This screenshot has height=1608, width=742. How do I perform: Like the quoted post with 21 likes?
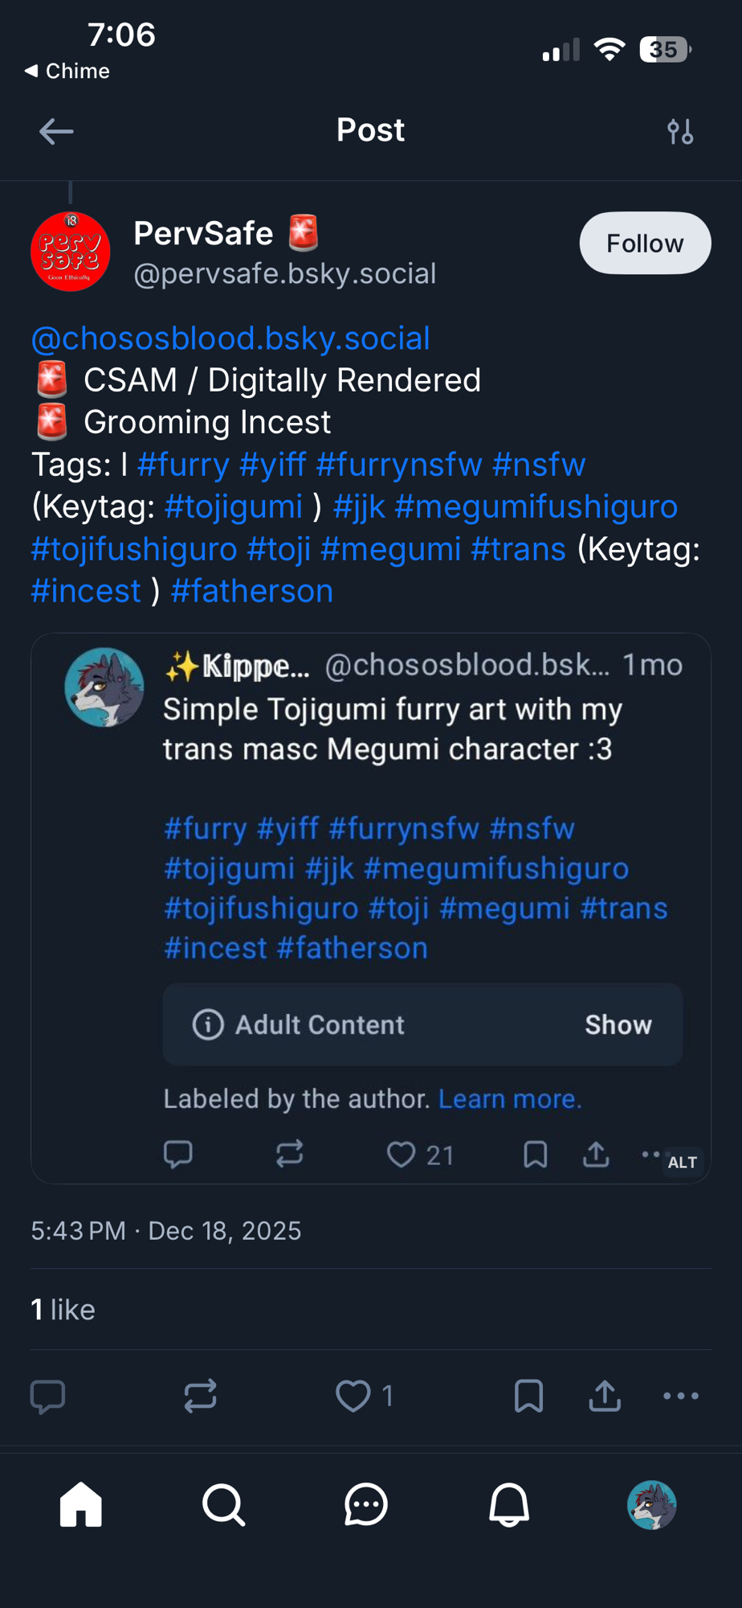401,1155
